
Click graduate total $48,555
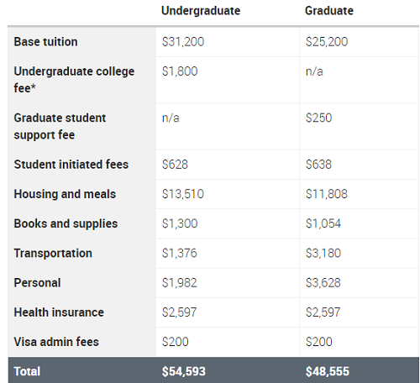(x=328, y=371)
